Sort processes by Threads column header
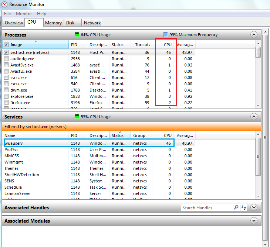The height and width of the screenshot is (247, 270). [x=141, y=45]
